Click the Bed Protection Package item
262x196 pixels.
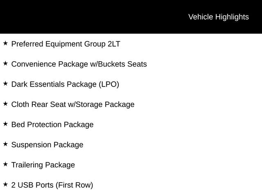[52, 125]
